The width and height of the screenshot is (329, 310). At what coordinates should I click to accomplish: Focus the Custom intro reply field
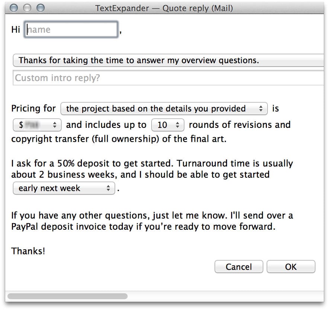click(169, 78)
